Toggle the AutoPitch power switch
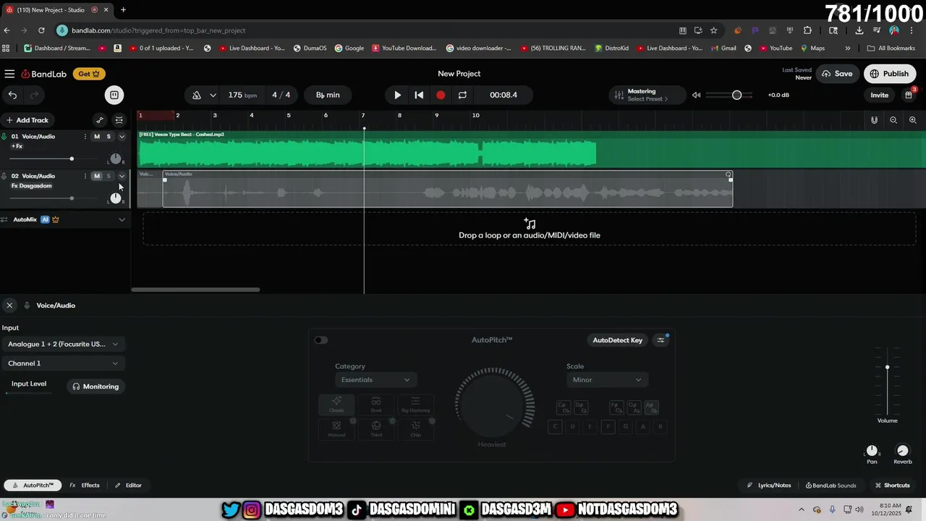Image resolution: width=926 pixels, height=521 pixels. click(x=321, y=340)
